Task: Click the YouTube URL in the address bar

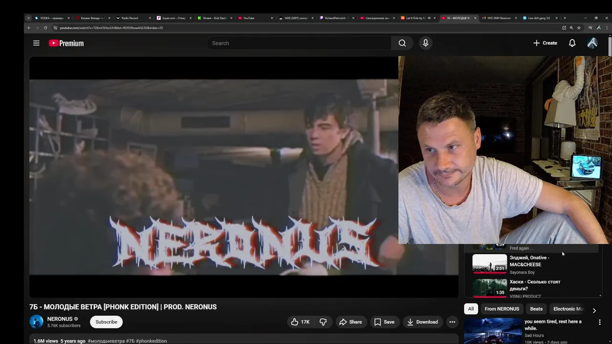Action: tap(111, 28)
